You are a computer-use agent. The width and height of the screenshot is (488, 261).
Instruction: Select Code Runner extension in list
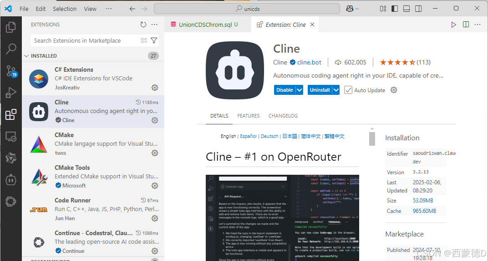(x=93, y=209)
